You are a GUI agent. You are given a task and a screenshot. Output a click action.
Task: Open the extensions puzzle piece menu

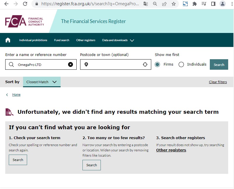pos(195,4)
